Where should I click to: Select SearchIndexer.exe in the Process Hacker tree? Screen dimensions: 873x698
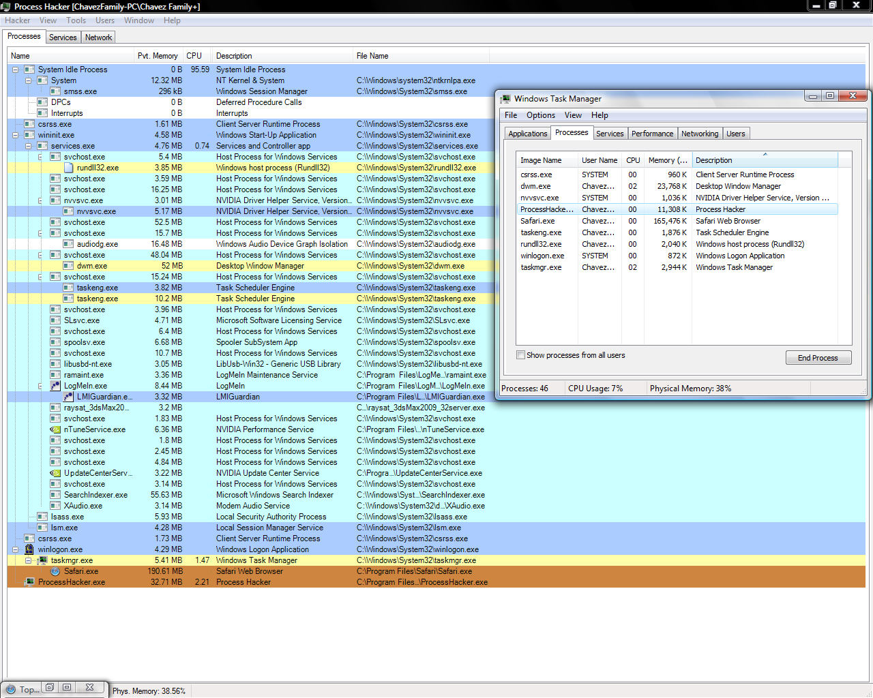(436, 495)
